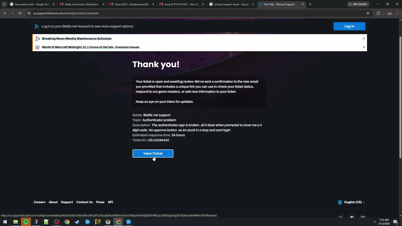This screenshot has height=226, width=402.
Task: Click the View Ticket button
Action: [153, 153]
